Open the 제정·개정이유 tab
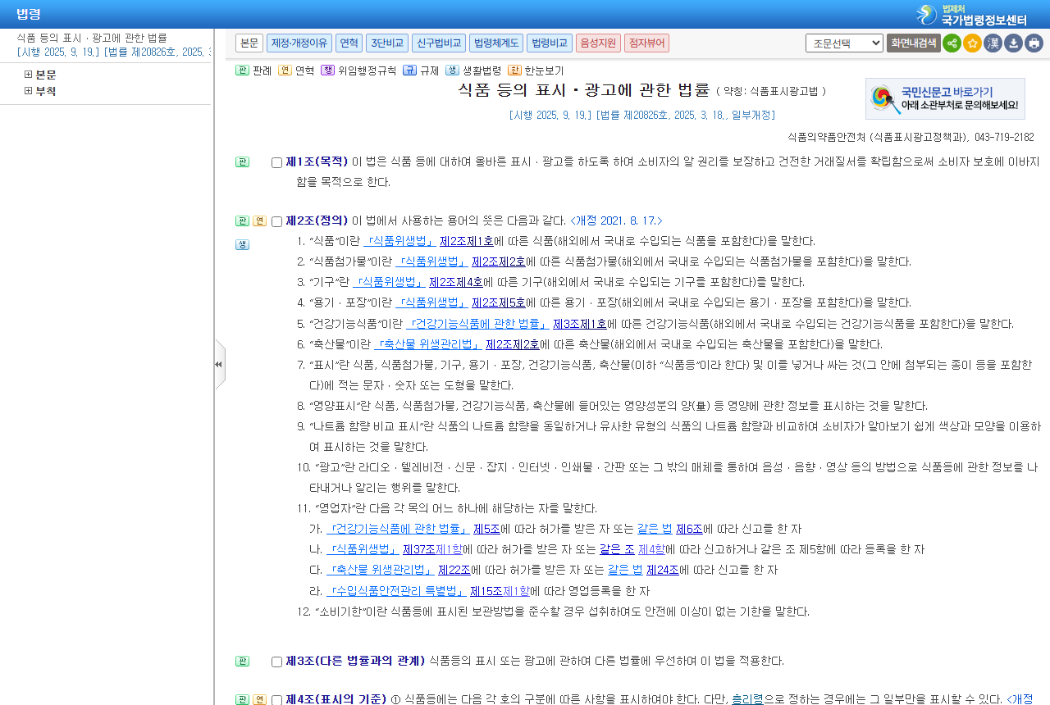The image size is (1050, 705). pyautogui.click(x=299, y=43)
